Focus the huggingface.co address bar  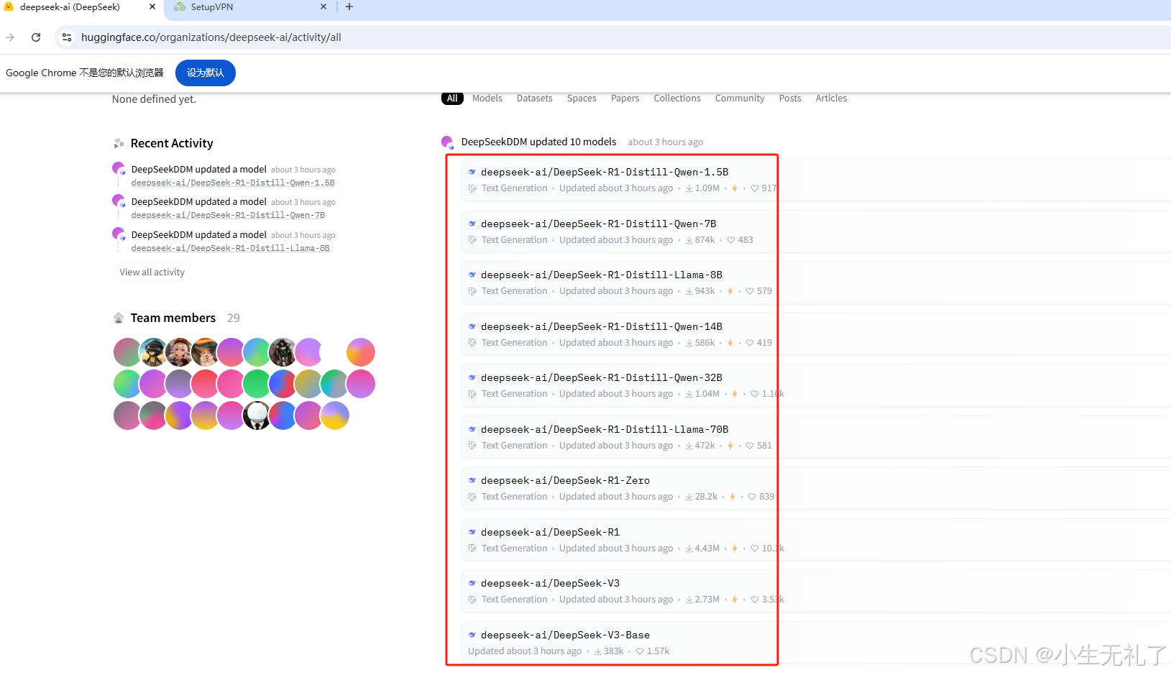click(611, 37)
